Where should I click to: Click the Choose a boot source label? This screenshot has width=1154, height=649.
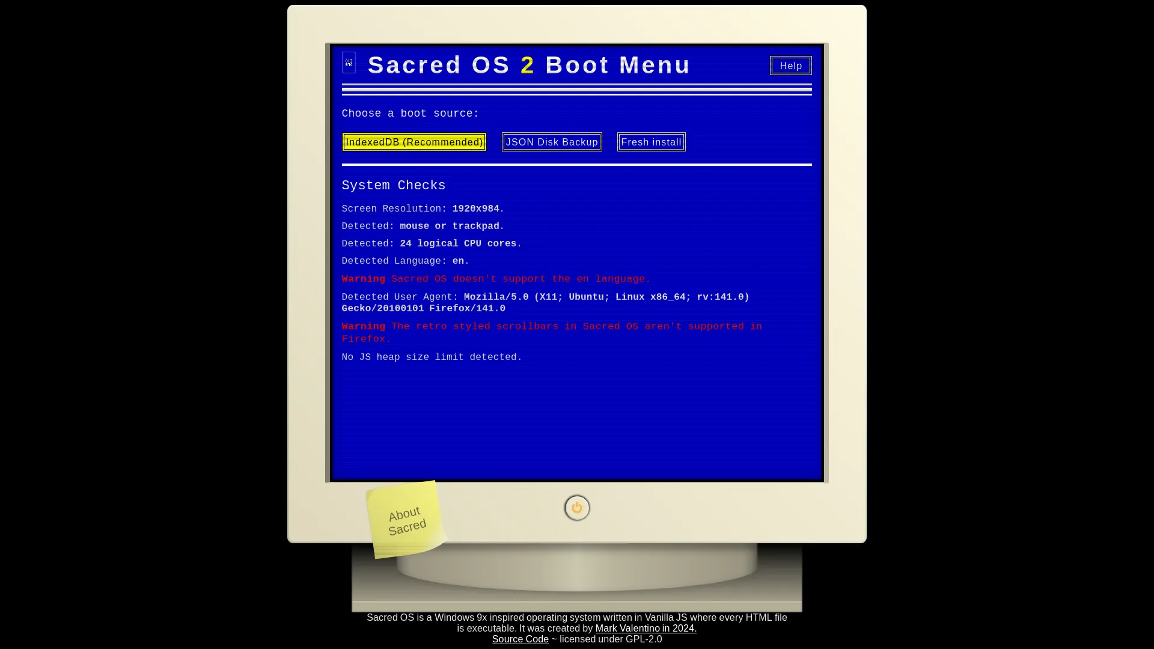411,114
